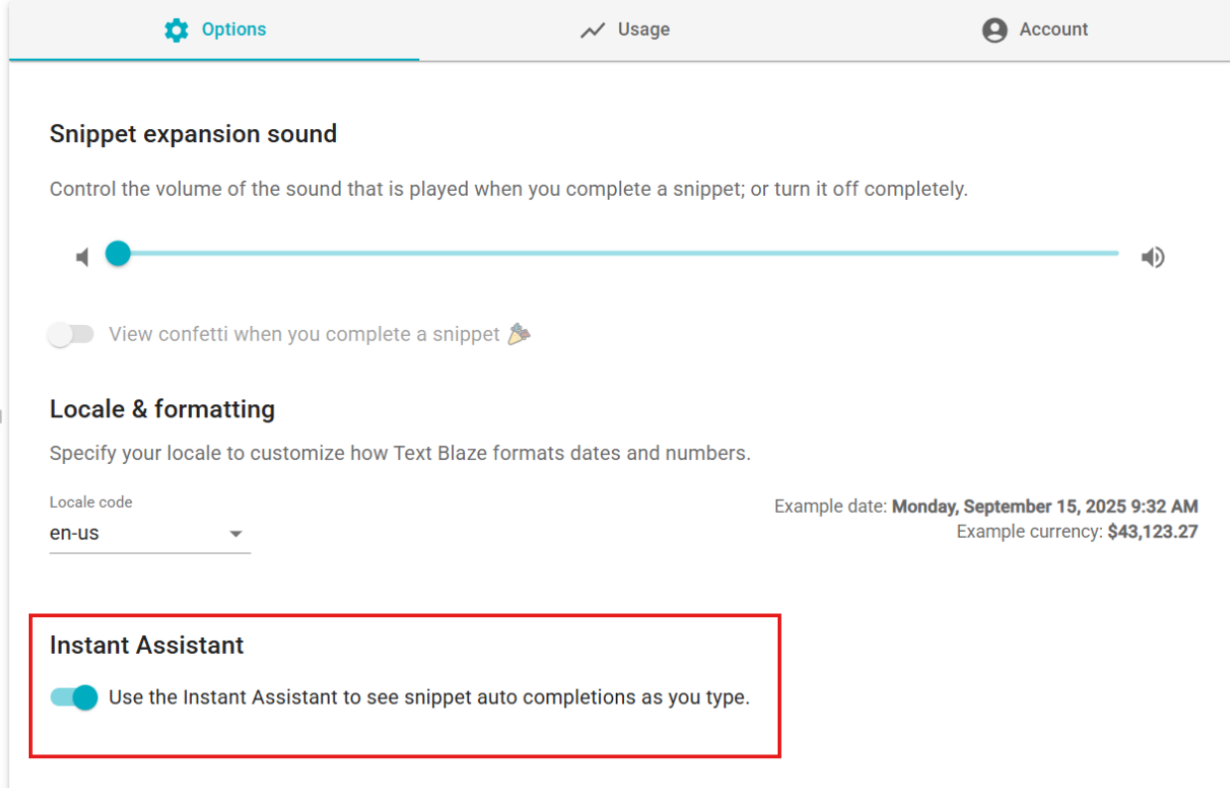
Task: Click the person icon beside Account
Action: pyautogui.click(x=995, y=30)
